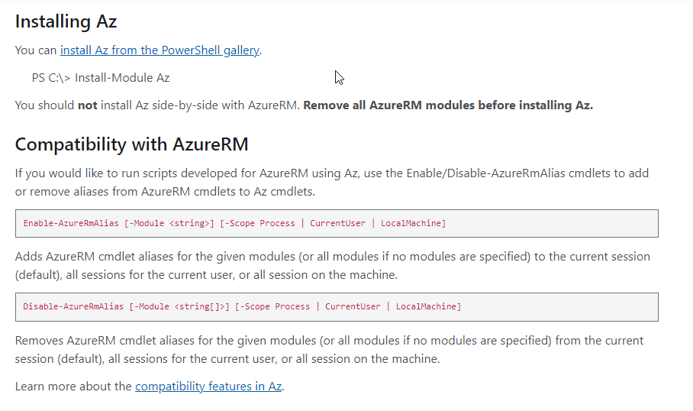Click the paragraph starting with Adds AzureRM cmdlet aliases
This screenshot has height=411, width=693.
coord(332,265)
